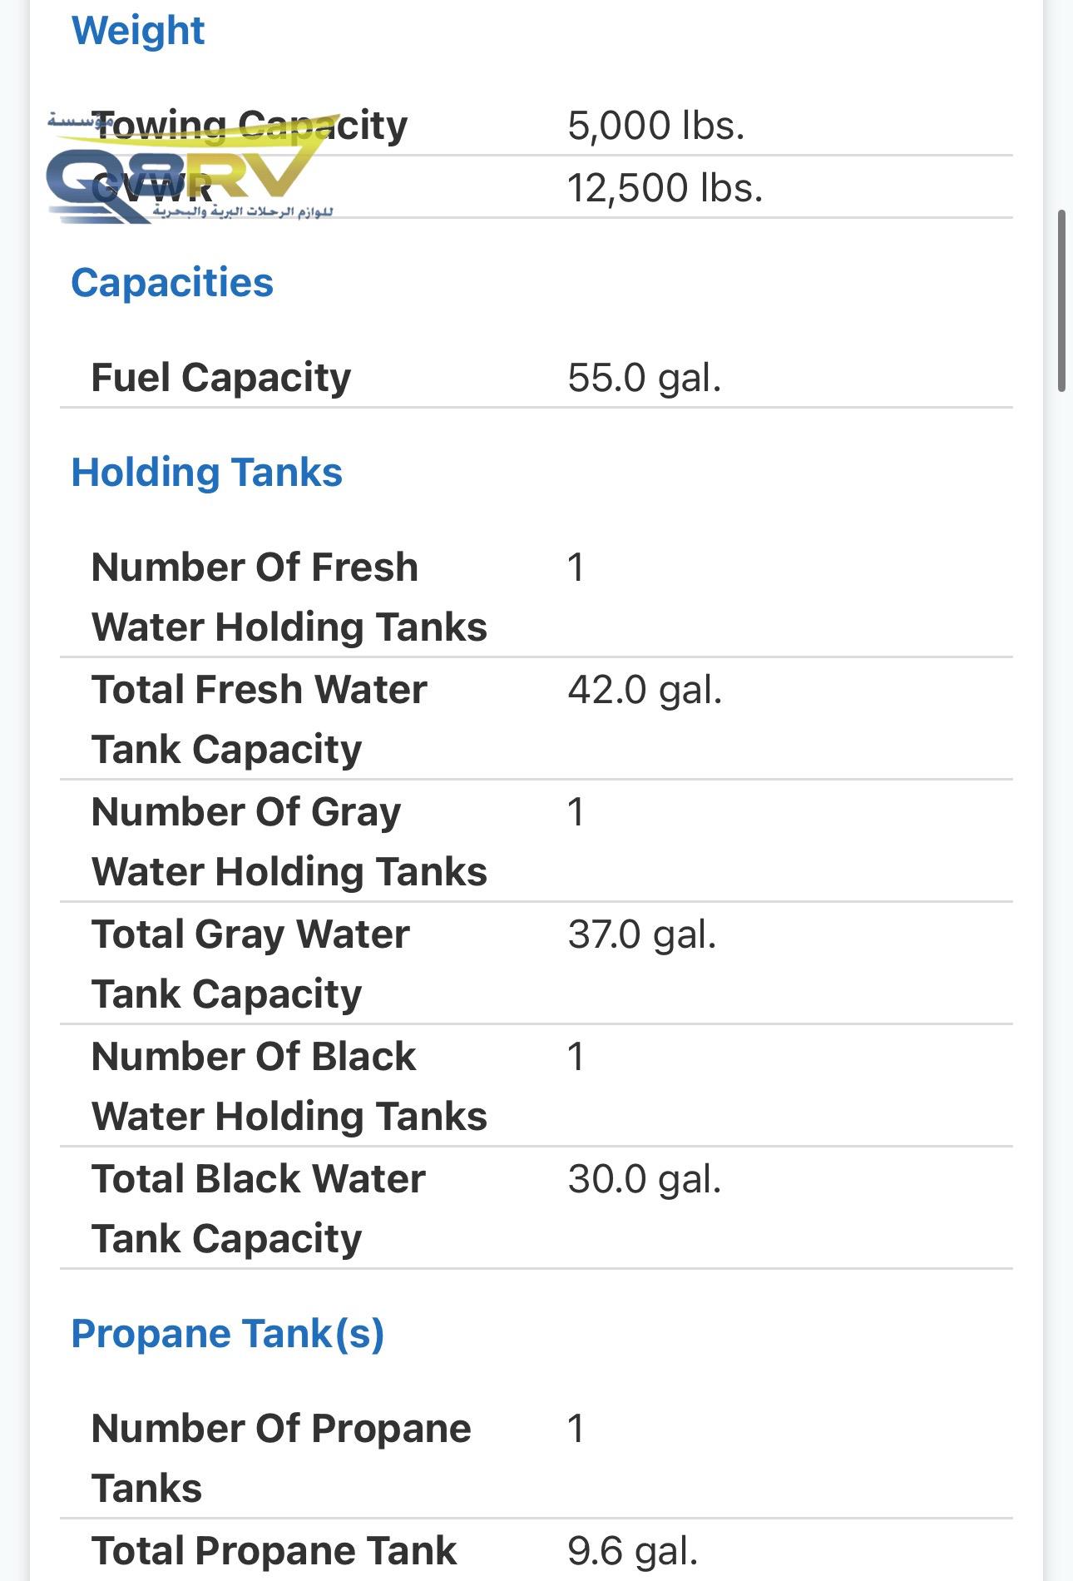Select the Capacities section heading
The width and height of the screenshot is (1073, 1581).
coord(172,283)
